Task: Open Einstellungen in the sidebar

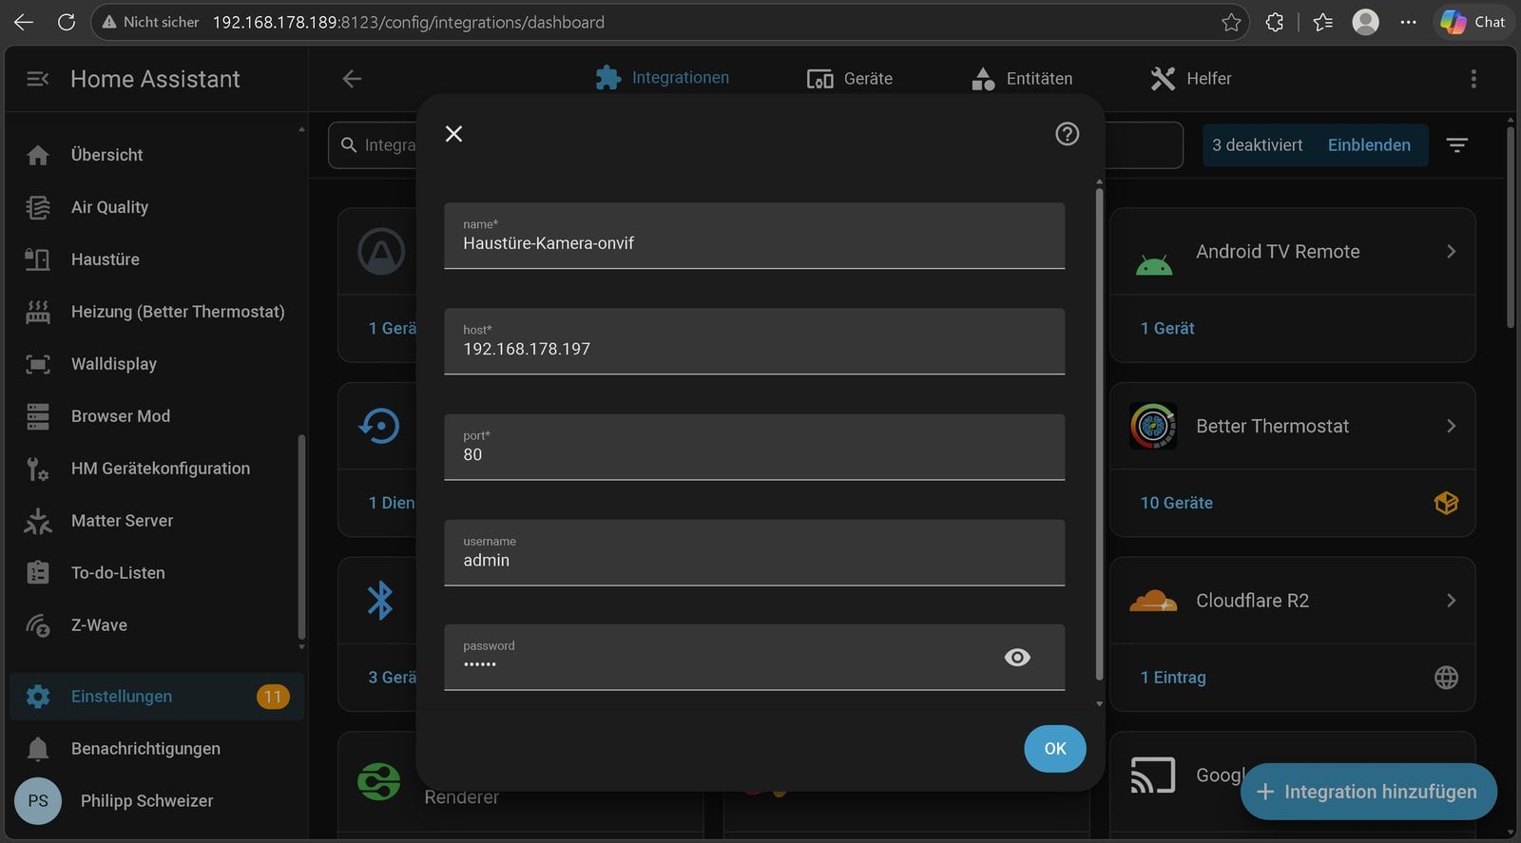Action: (x=157, y=697)
